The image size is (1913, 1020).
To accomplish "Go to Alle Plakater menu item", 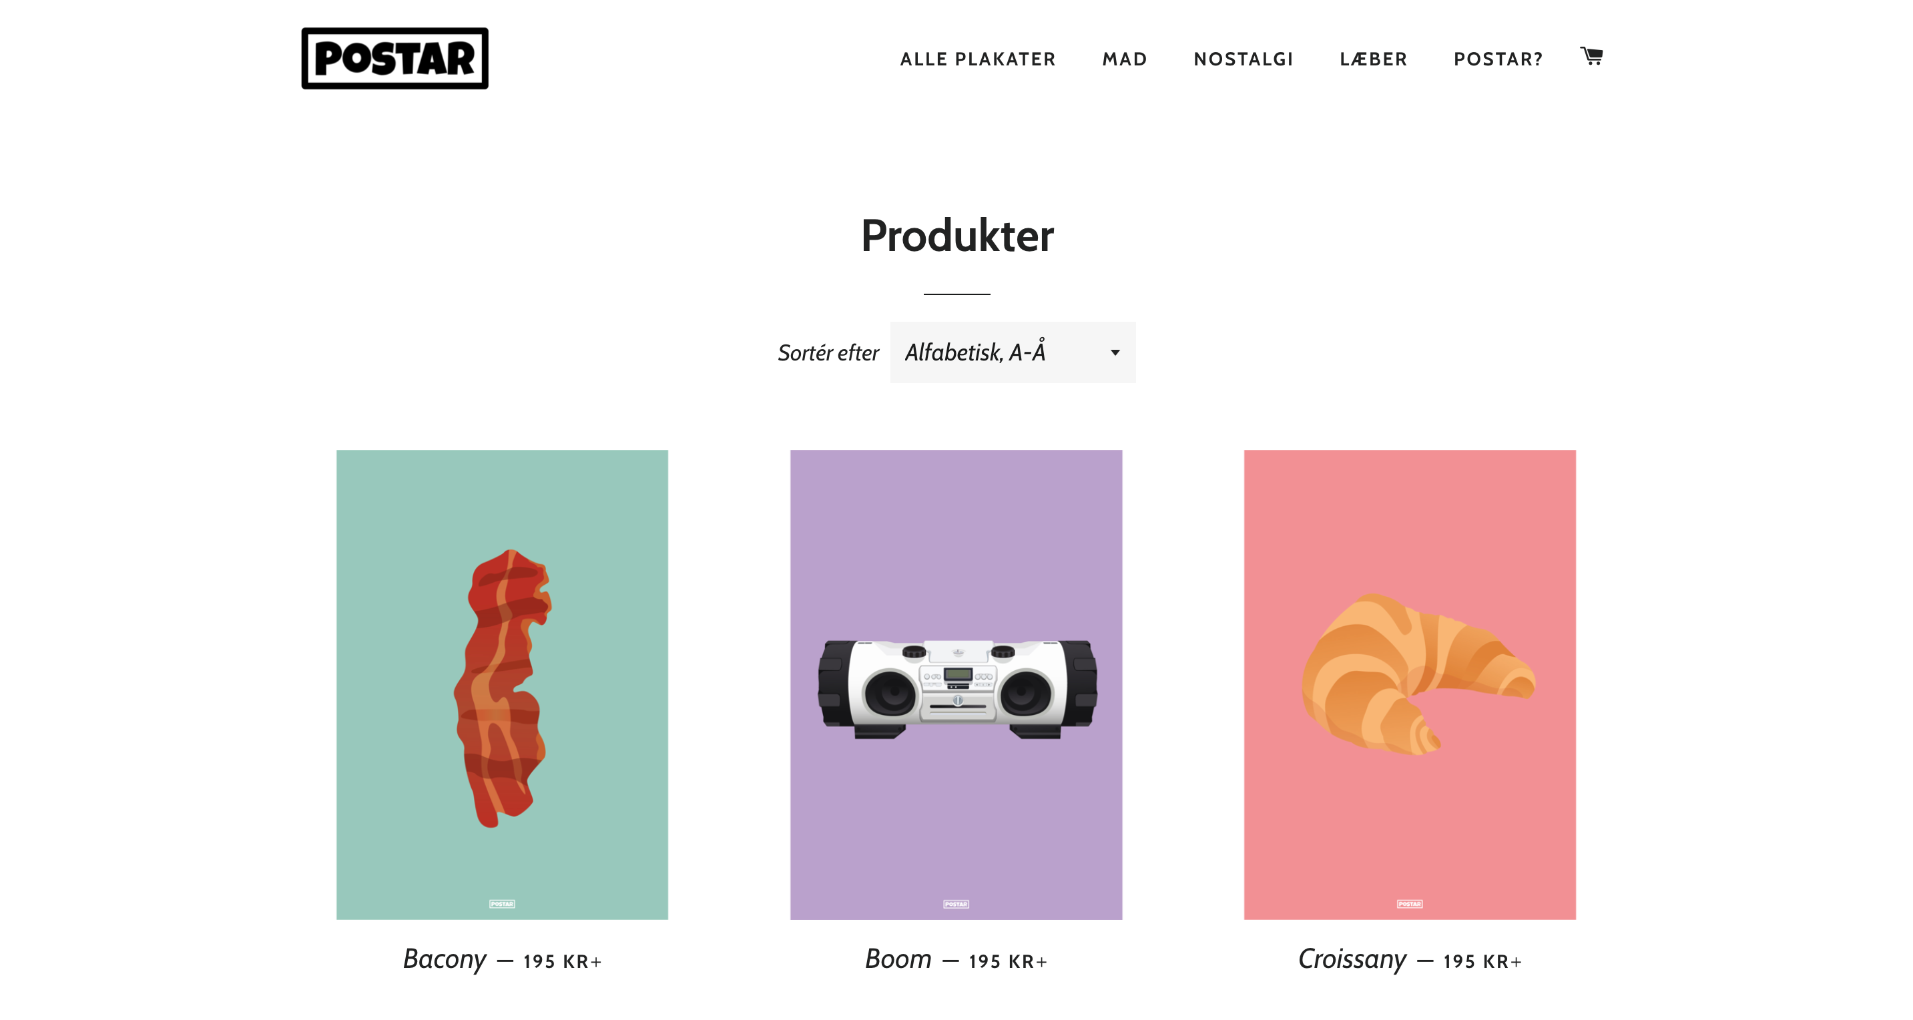I will pos(977,59).
